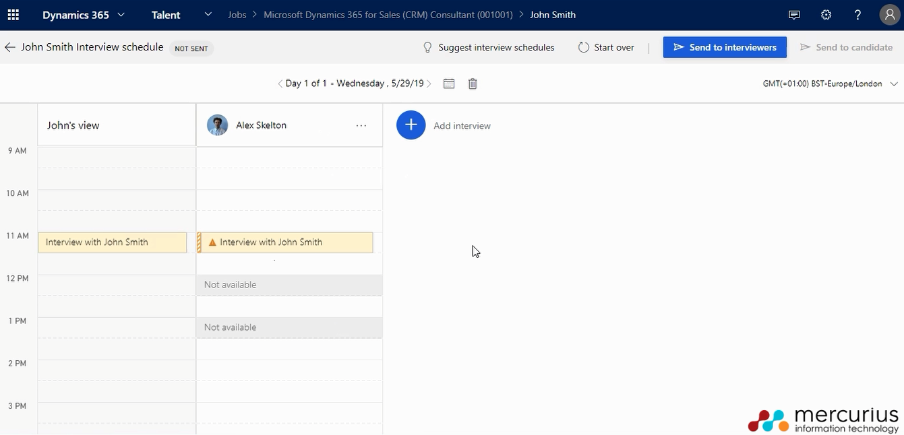Image resolution: width=904 pixels, height=435 pixels.
Task: Open the help question mark icon
Action: tap(857, 15)
